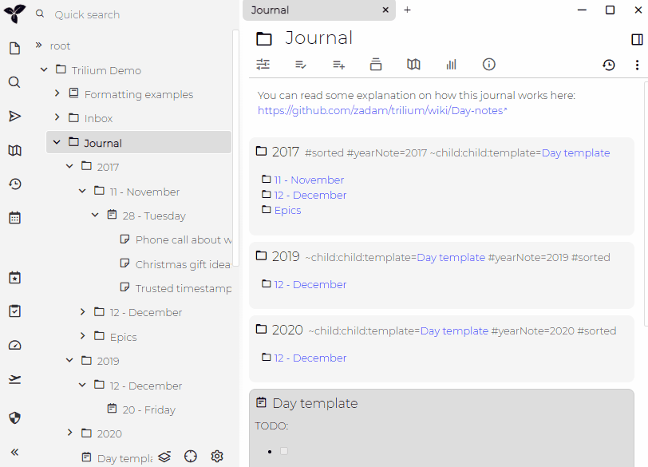This screenshot has width=648, height=467.
Task: Enter protected session via shield icon
Action: [x=14, y=418]
